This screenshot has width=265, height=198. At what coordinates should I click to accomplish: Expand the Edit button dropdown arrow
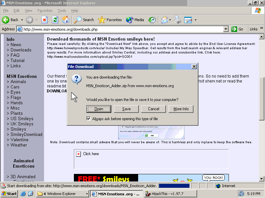(195, 20)
